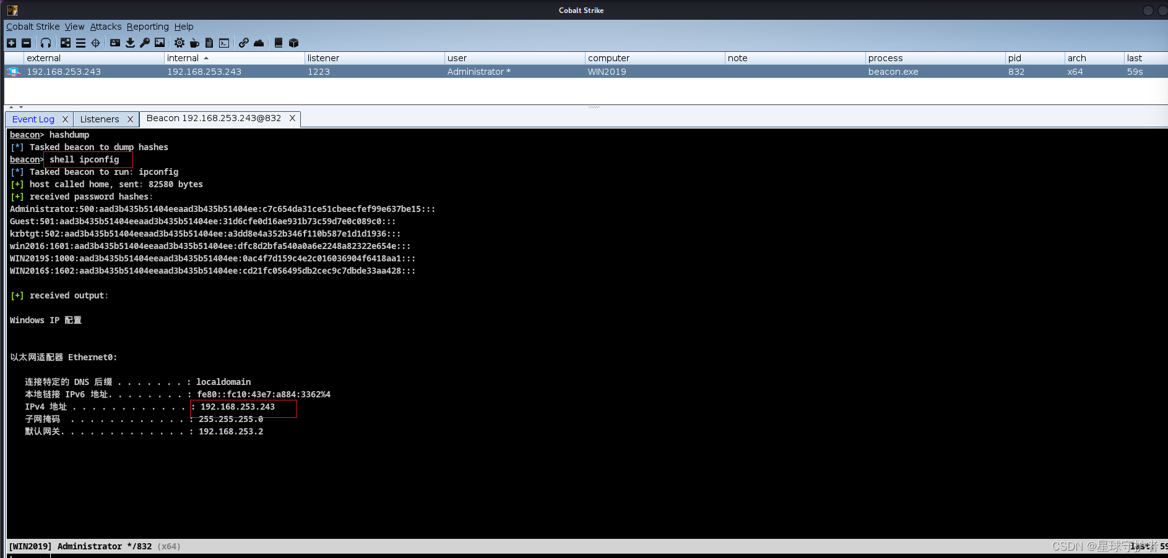Image resolution: width=1168 pixels, height=558 pixels.
Task: Close the Listeners tab
Action: click(130, 119)
